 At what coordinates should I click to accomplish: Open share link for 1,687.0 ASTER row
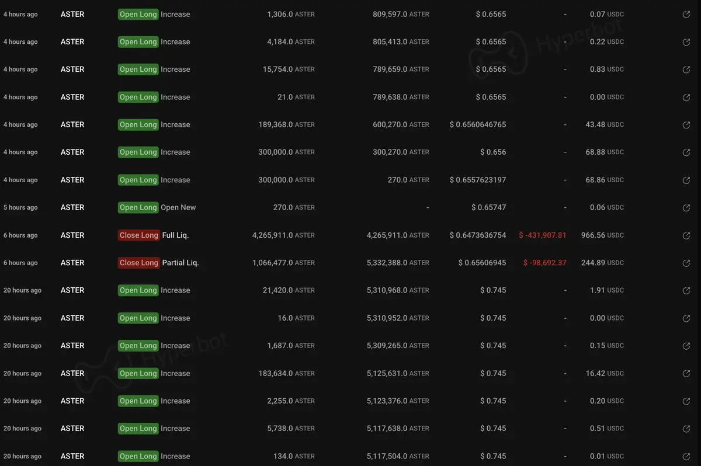click(686, 346)
